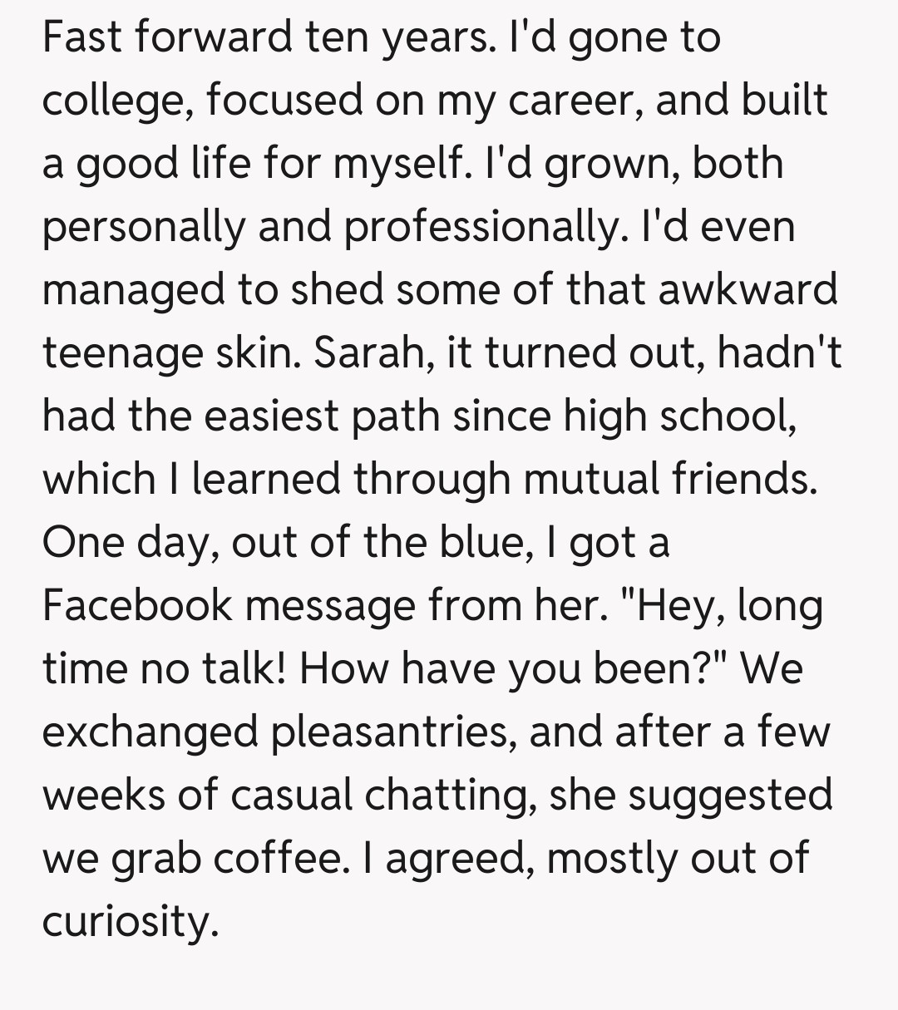
Task: Click the word "easiest"
Action: pos(273,416)
